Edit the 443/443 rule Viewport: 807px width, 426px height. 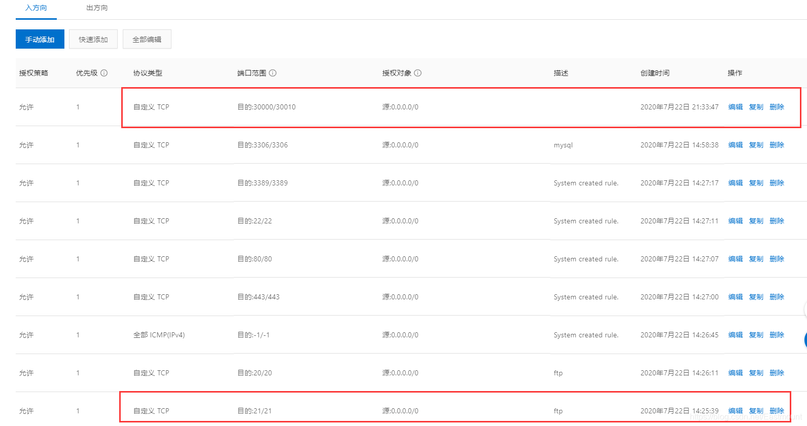735,297
